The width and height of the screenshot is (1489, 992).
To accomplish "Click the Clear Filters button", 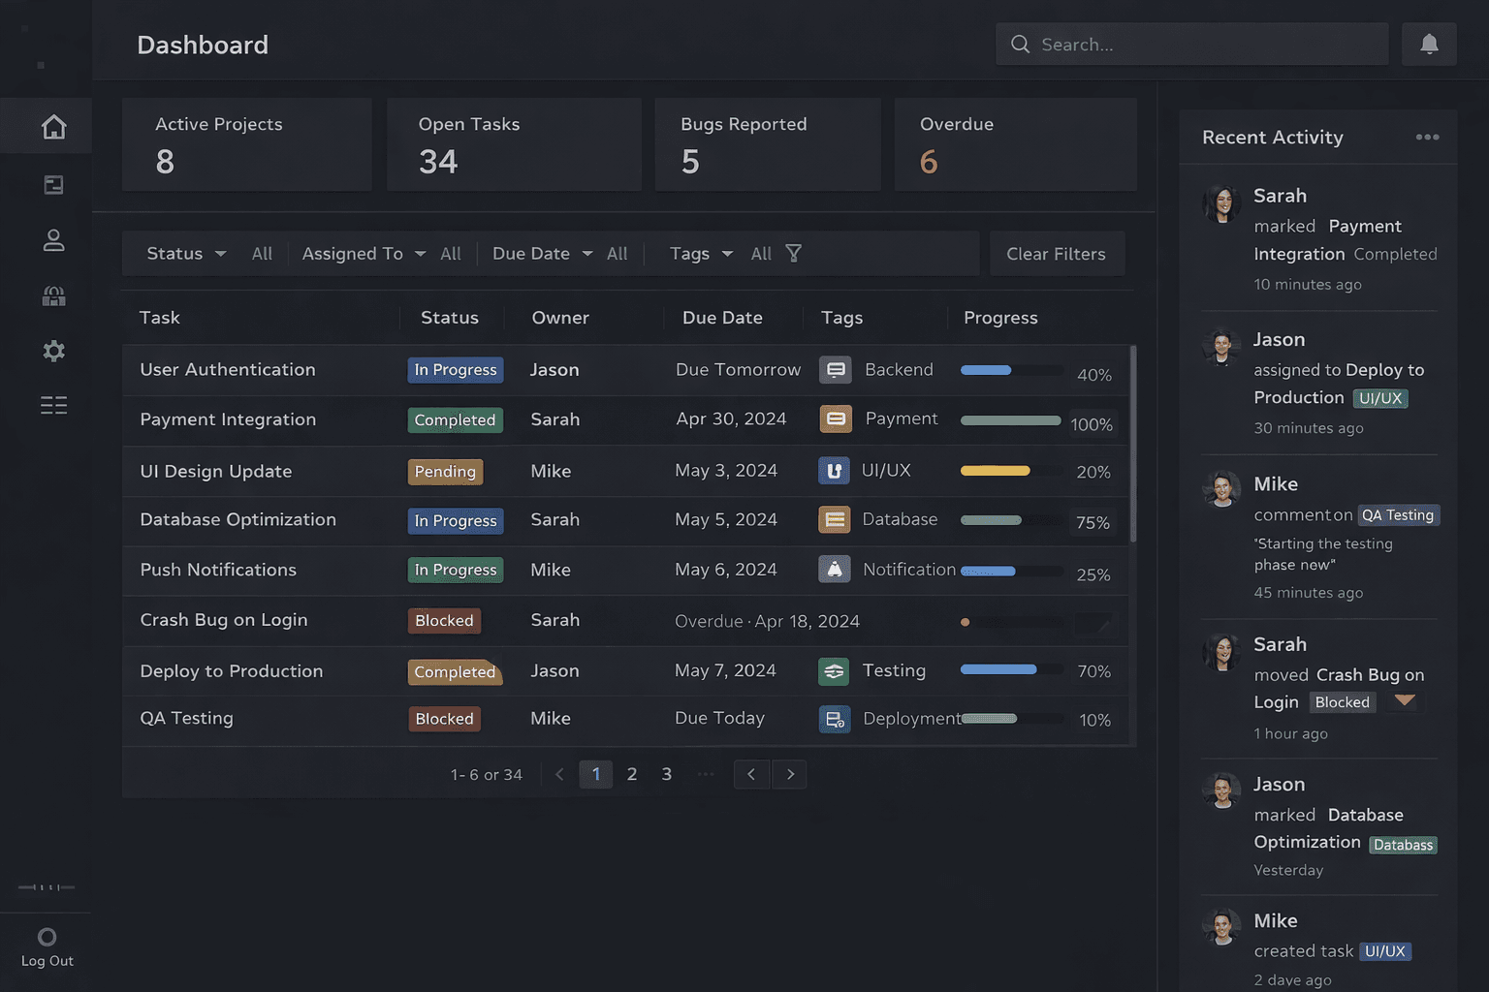I will tap(1056, 253).
